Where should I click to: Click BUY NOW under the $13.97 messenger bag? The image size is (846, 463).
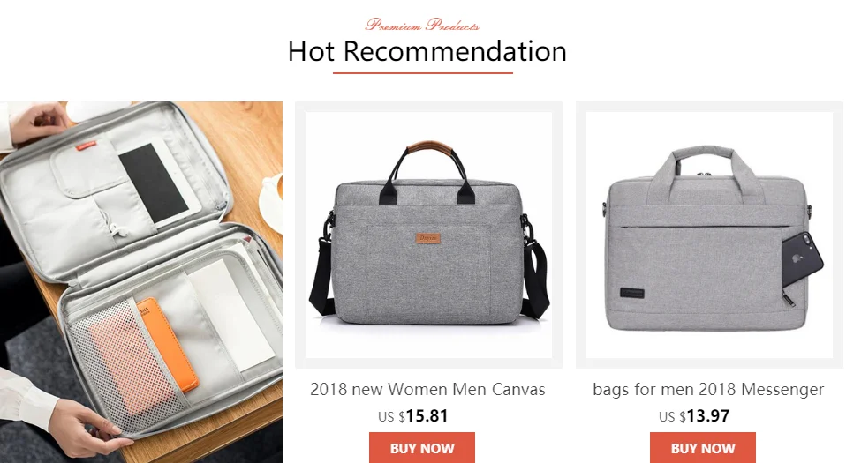[702, 447]
